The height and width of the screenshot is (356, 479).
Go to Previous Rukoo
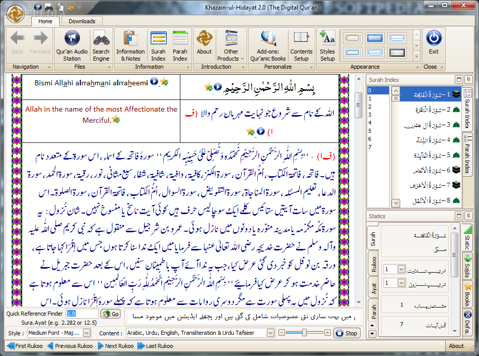click(70, 346)
